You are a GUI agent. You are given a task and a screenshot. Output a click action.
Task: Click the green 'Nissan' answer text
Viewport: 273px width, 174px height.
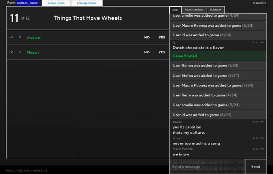tap(33, 52)
